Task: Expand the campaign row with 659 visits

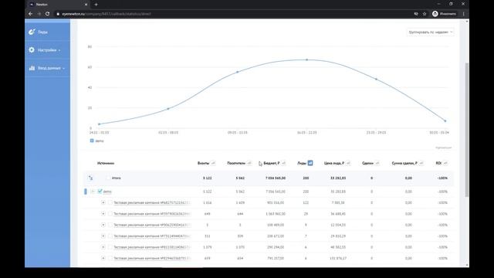Action: [103, 258]
